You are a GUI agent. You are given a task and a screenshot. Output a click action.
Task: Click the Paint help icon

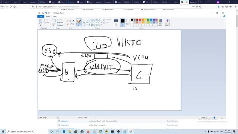(x=224, y=16)
